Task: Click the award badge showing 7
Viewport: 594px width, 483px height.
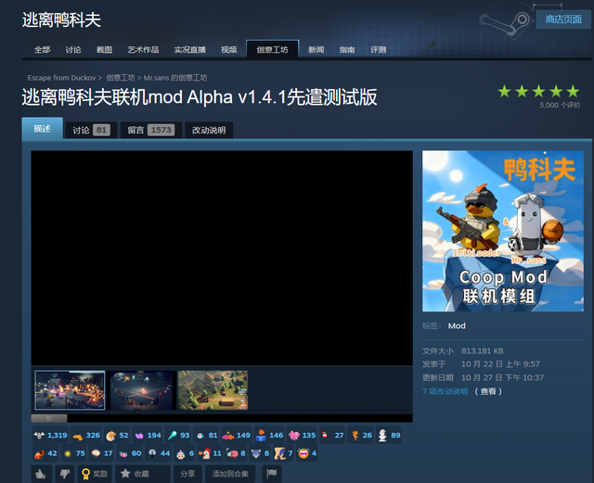Action: pyautogui.click(x=283, y=453)
